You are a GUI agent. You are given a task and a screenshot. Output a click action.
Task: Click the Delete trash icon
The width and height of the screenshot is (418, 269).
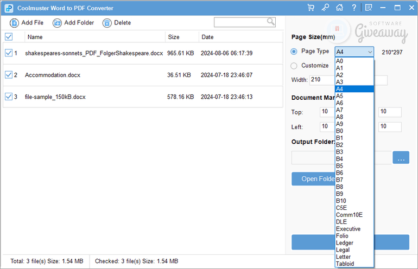point(107,23)
